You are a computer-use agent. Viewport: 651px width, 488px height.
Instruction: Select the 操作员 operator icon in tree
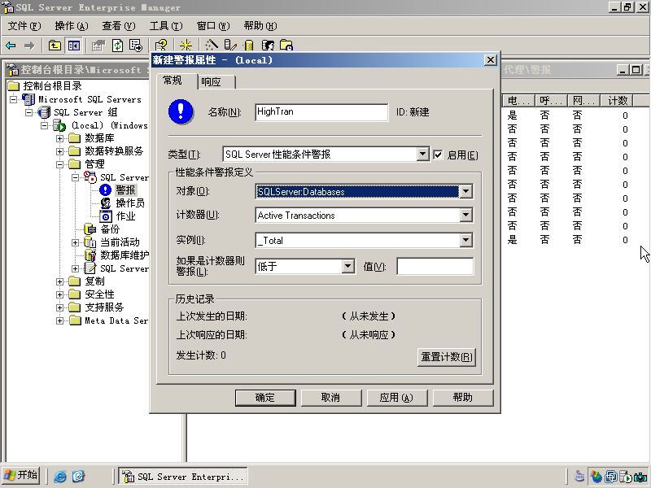tap(106, 203)
